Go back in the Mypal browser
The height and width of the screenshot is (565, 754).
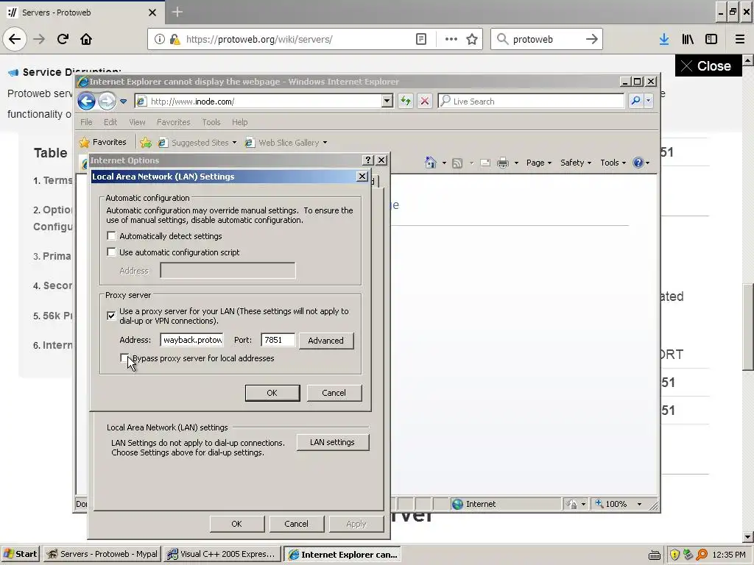[x=15, y=39]
